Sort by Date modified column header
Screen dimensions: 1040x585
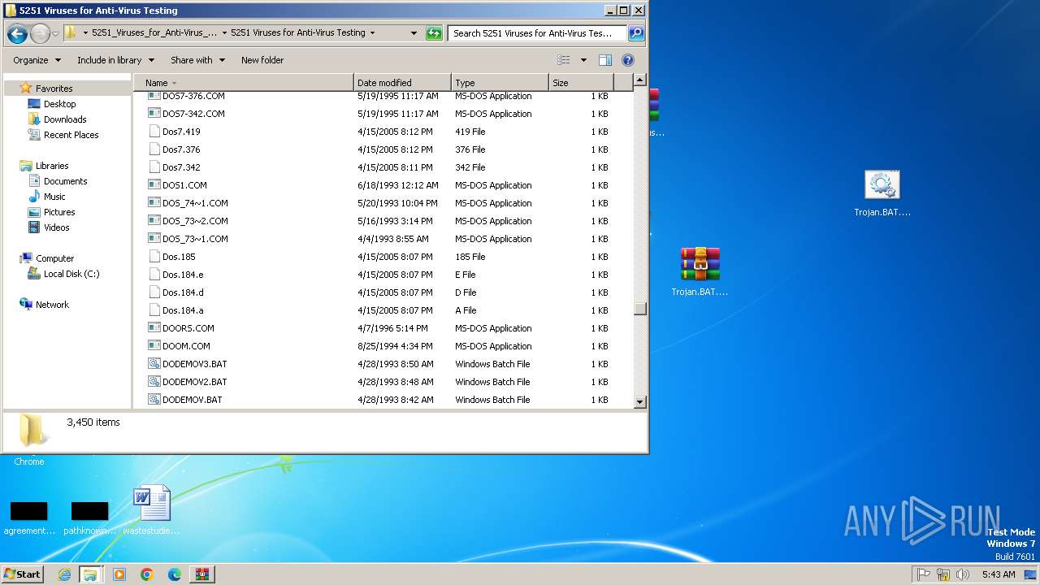pyautogui.click(x=402, y=82)
